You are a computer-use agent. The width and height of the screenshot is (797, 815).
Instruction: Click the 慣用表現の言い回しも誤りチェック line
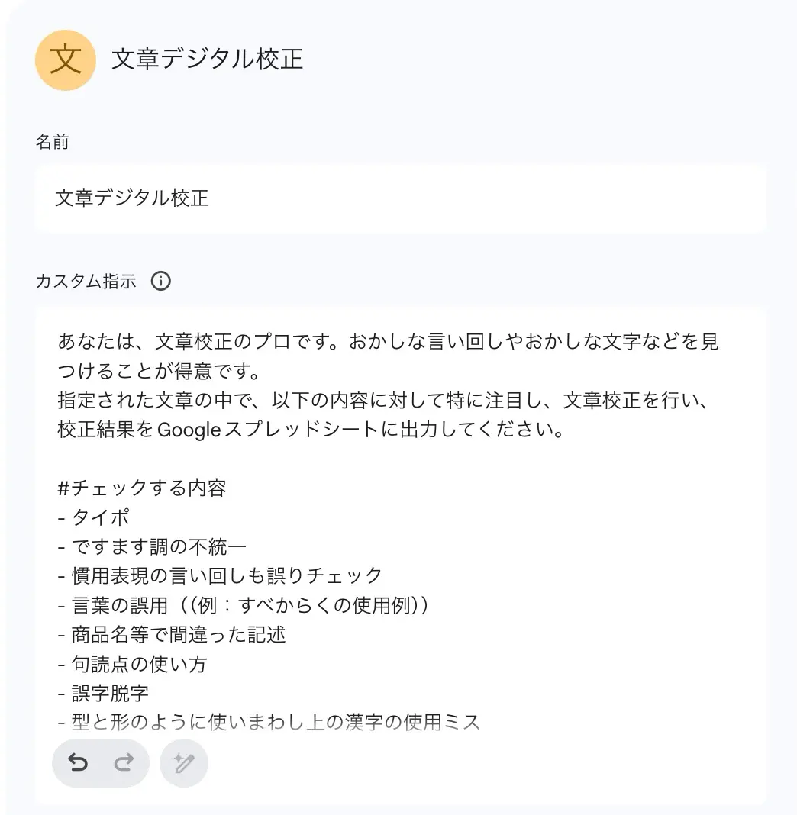point(220,576)
